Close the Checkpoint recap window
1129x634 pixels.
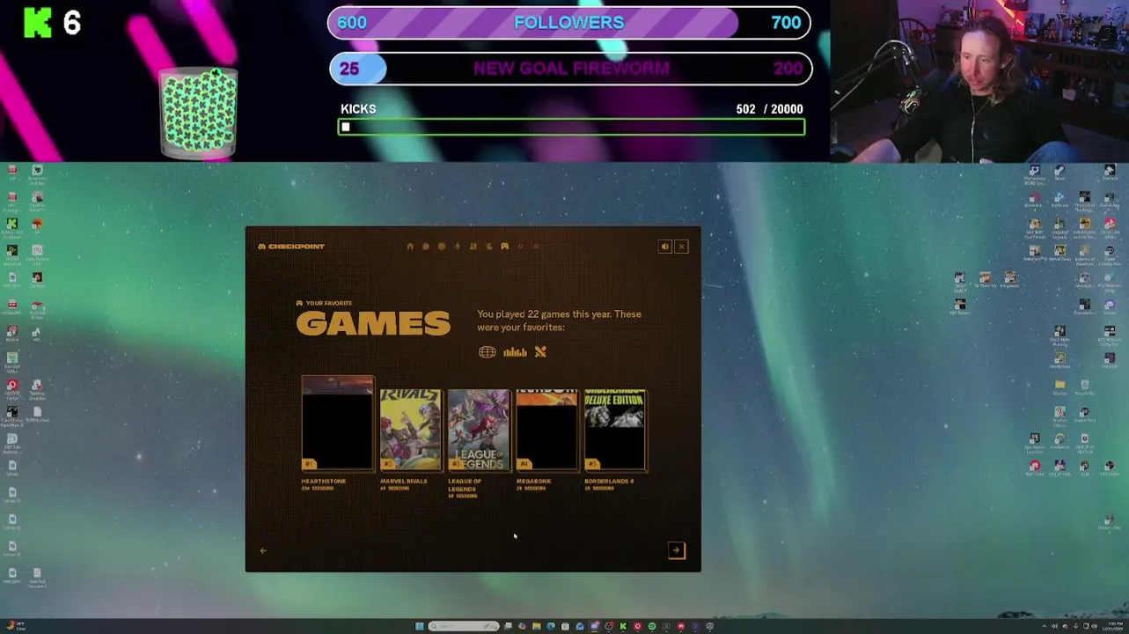(x=681, y=247)
